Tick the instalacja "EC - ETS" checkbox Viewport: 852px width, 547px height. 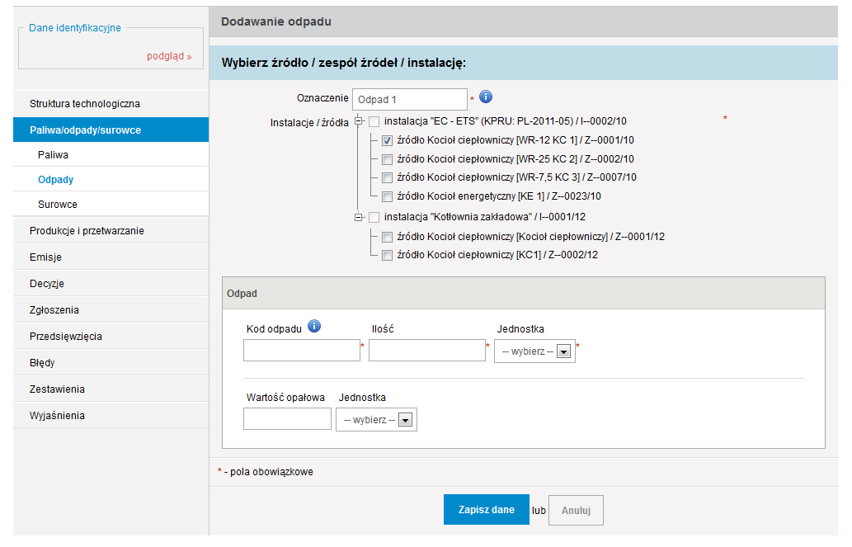[x=374, y=122]
